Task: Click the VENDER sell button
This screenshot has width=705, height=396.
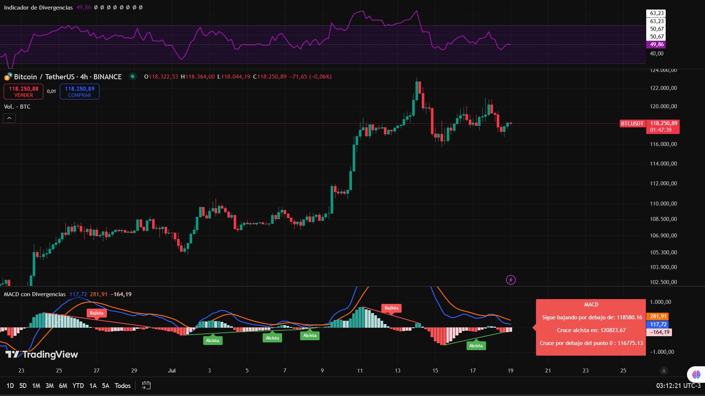Action: point(24,92)
